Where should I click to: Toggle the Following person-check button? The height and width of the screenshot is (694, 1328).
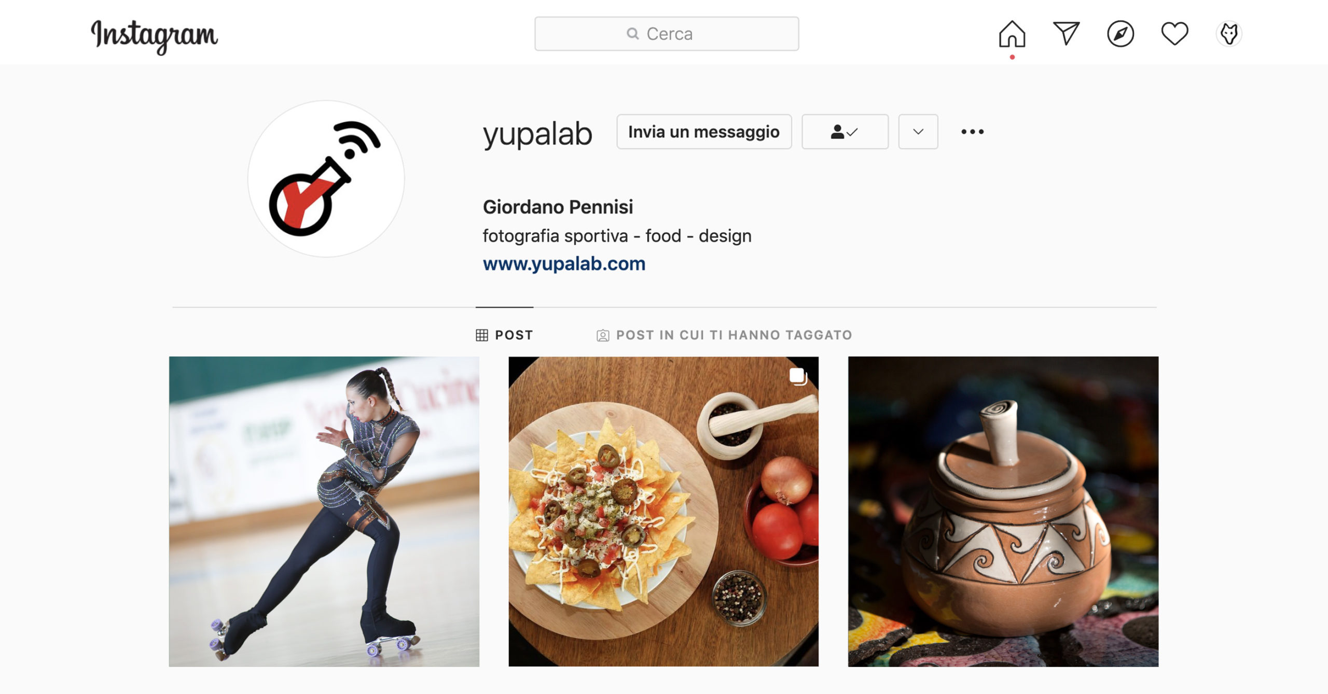coord(845,132)
